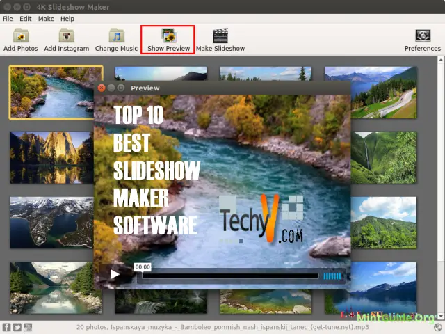The height and width of the screenshot is (334, 445).
Task: Select the golden cliff reflection thumbnail
Action: point(51,157)
